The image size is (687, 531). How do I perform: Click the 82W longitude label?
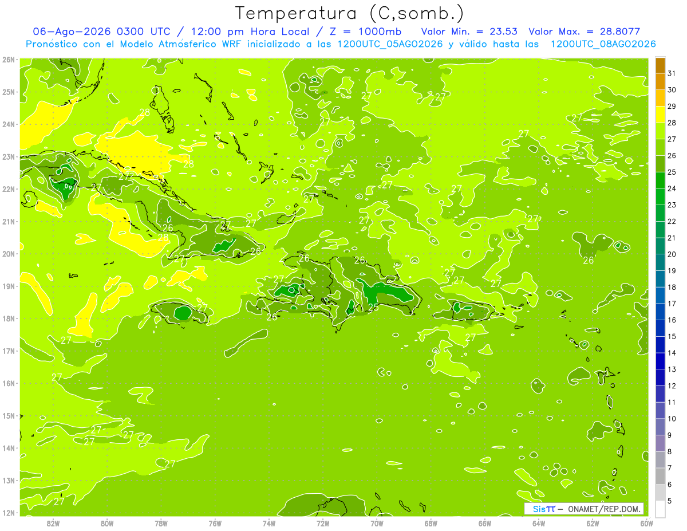click(x=53, y=523)
